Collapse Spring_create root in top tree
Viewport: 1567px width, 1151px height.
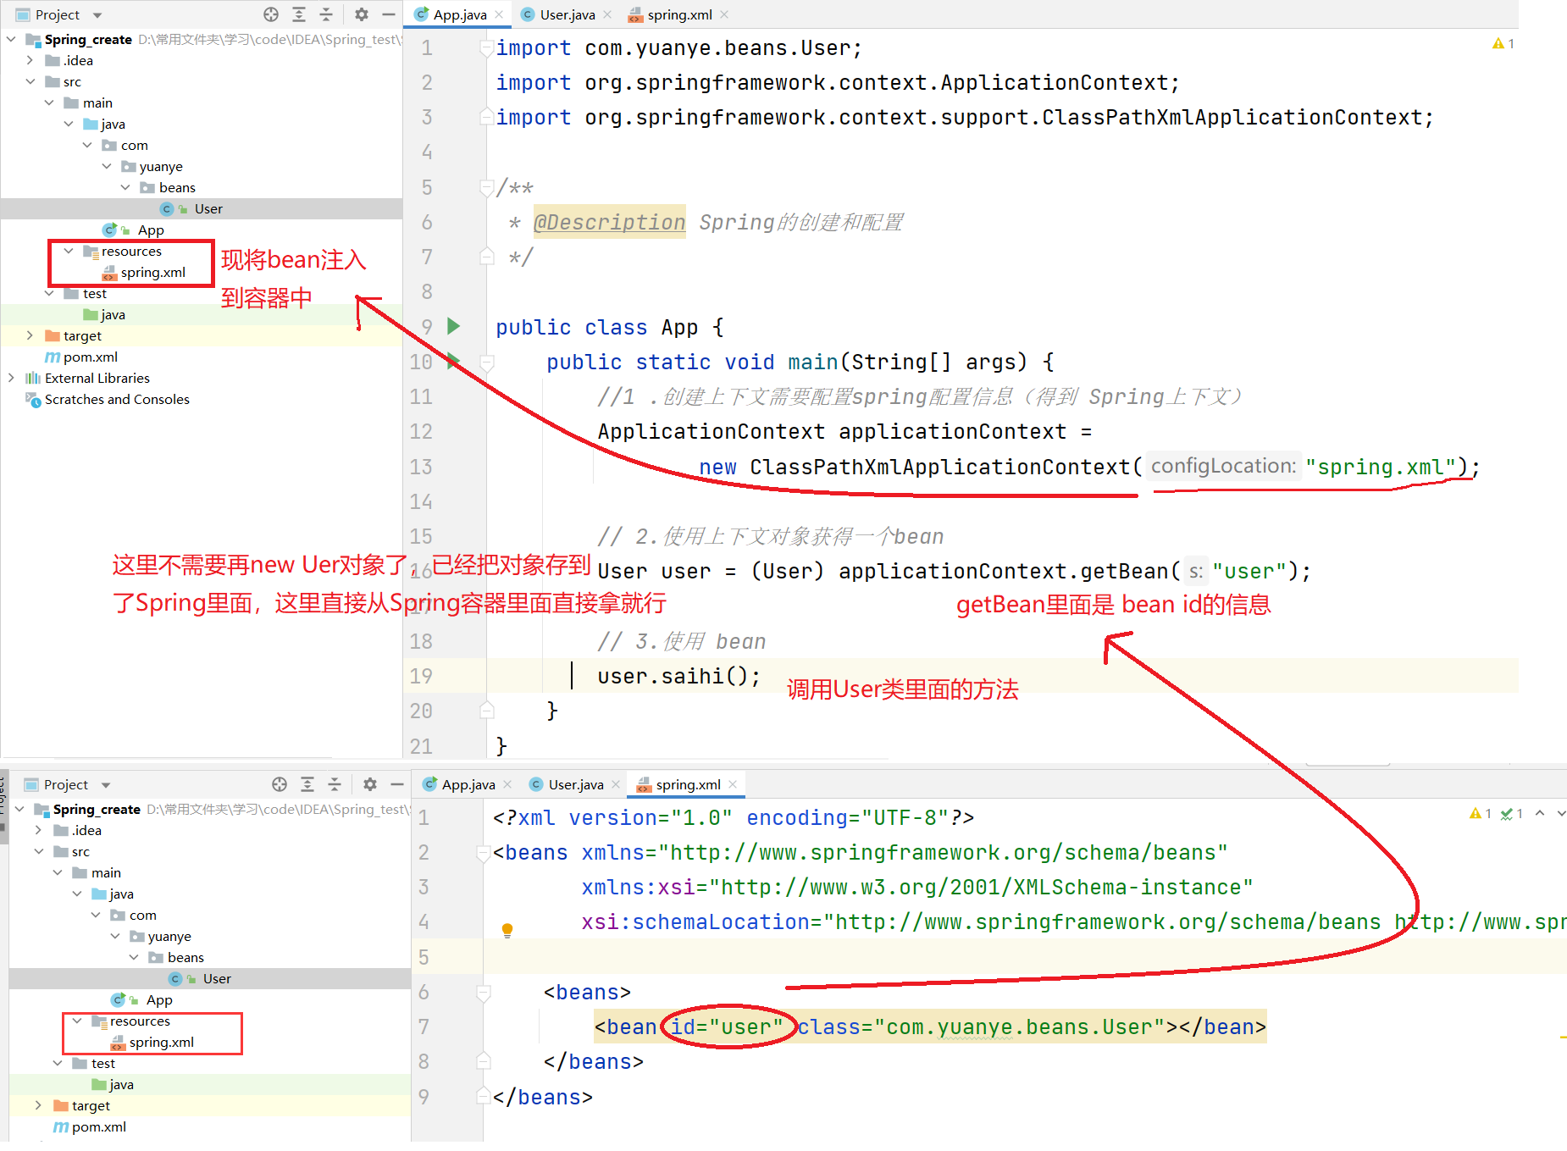point(11,39)
